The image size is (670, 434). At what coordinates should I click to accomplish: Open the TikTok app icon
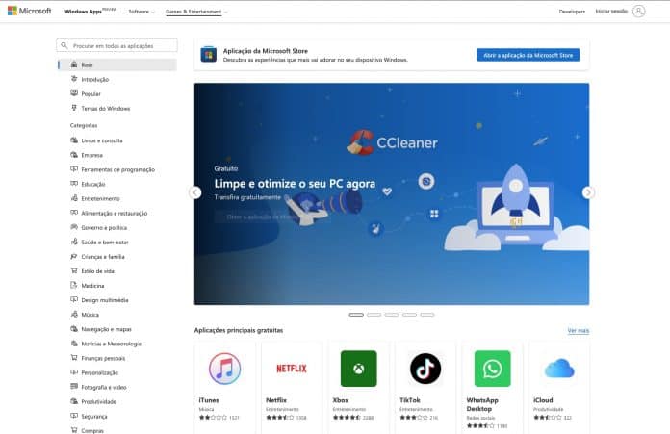click(425, 368)
